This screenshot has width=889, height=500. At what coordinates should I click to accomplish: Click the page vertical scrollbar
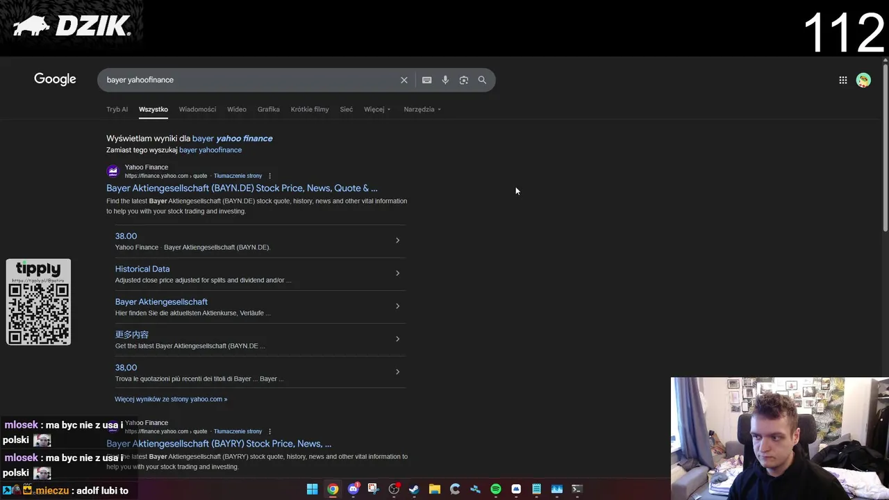pos(885,147)
